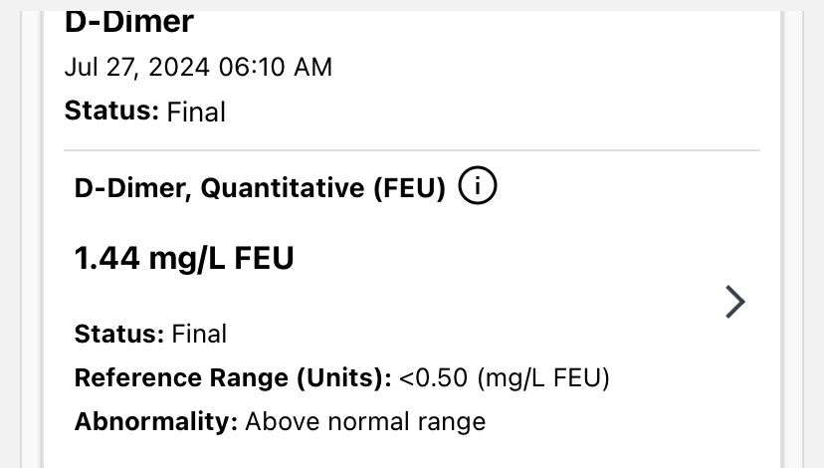Click the 1.44 result number
824x468 pixels.
pyautogui.click(x=106, y=259)
